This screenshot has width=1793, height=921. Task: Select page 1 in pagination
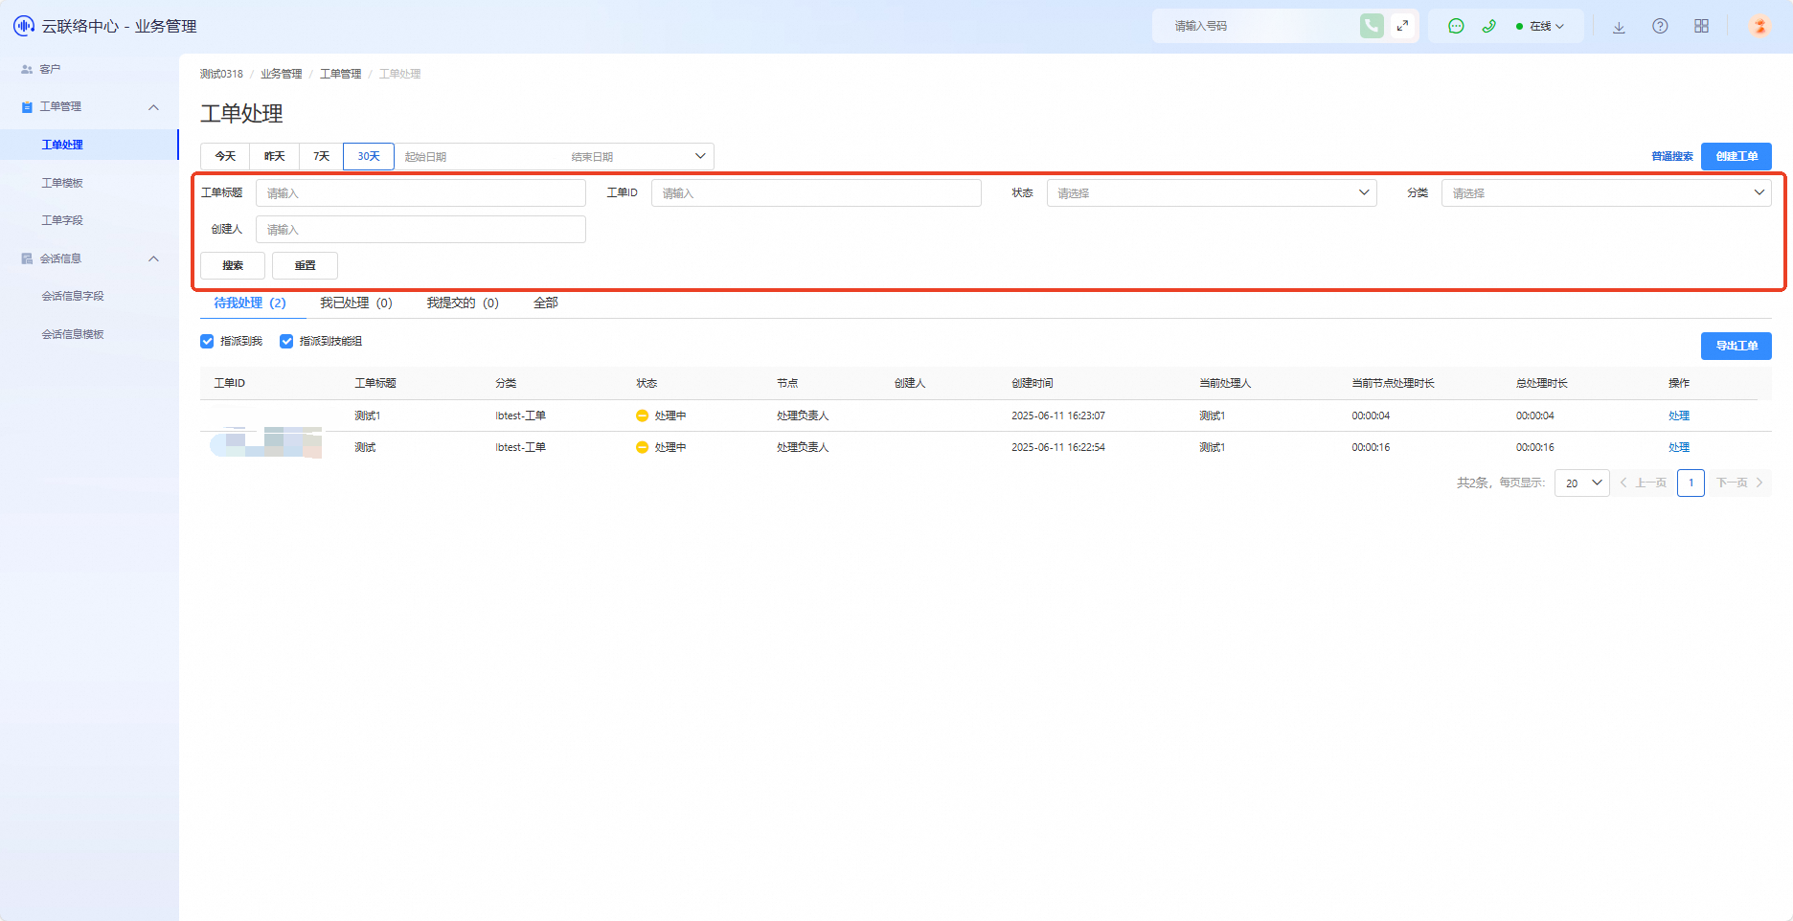tap(1691, 483)
